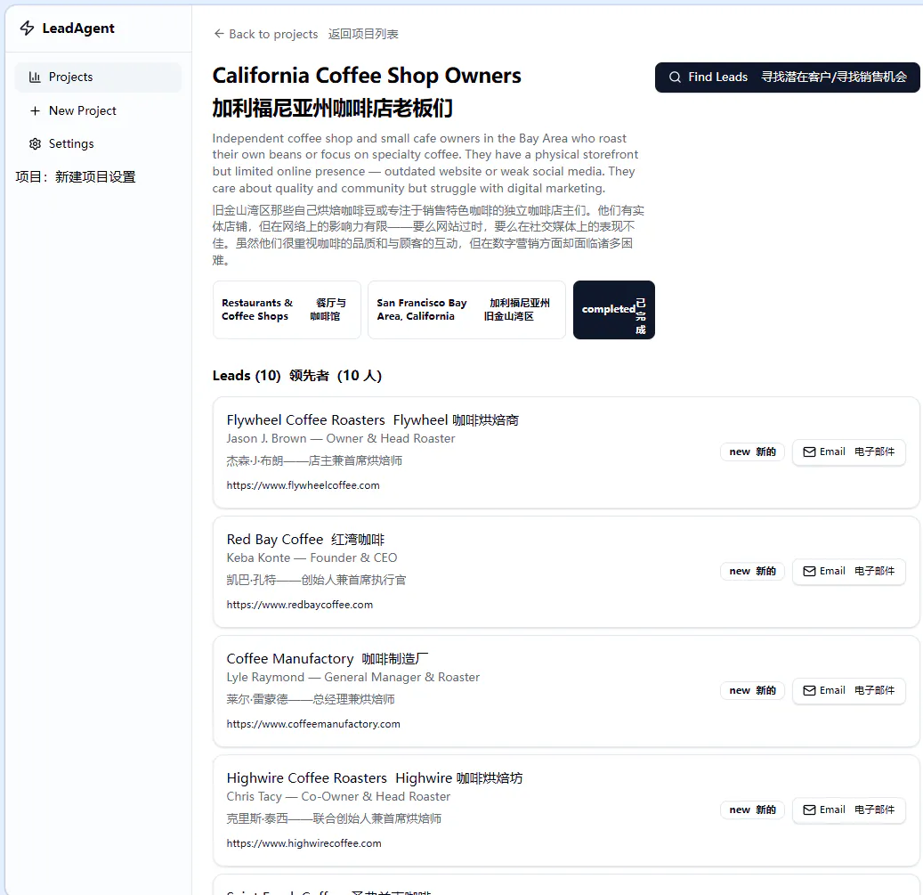Email the Flywheel Coffee Roasters lead
923x895 pixels.
pos(849,452)
